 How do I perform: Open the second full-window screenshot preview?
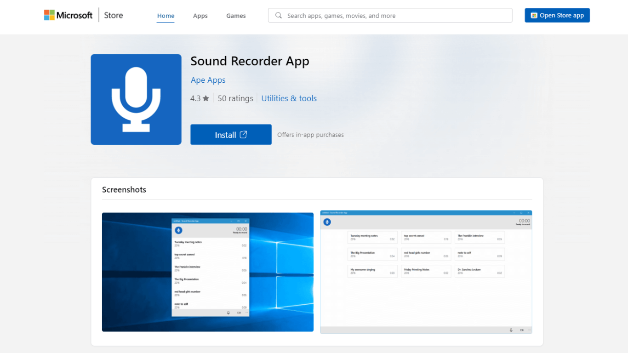[426, 272]
